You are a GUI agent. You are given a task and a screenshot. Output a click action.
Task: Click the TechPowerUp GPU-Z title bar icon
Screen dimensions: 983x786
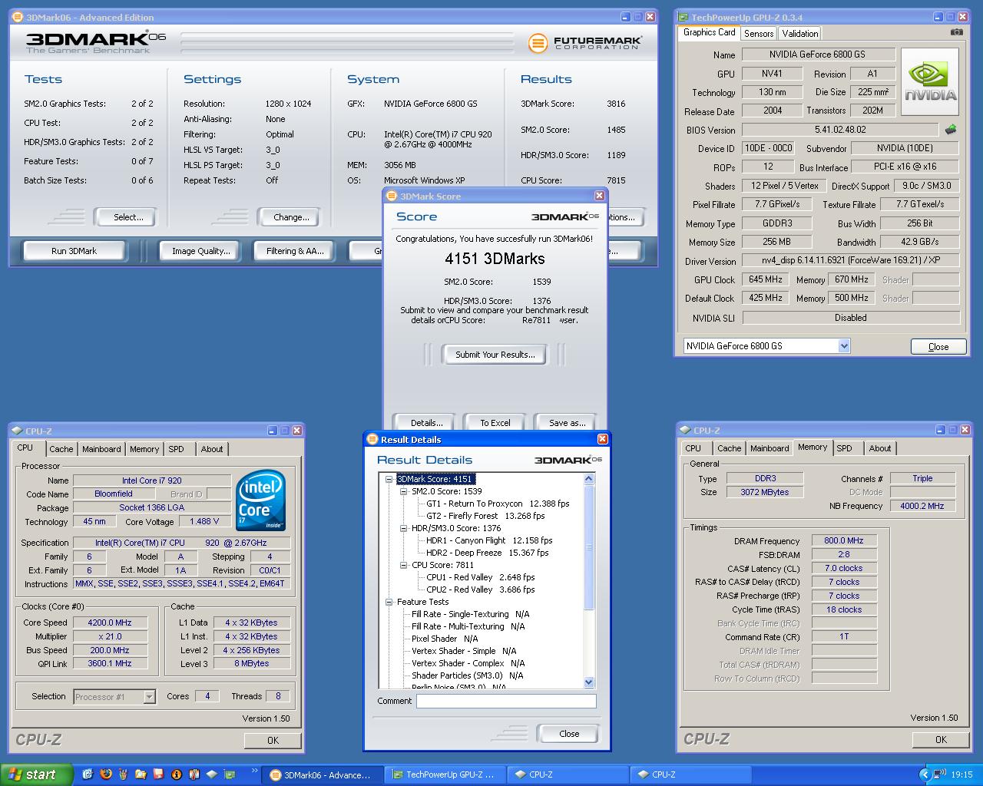tap(683, 17)
